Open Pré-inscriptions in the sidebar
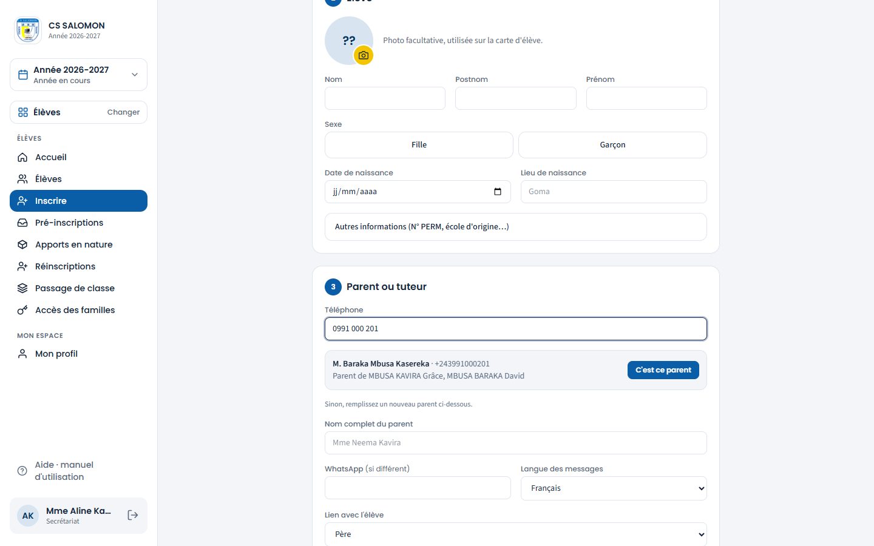 tap(78, 223)
